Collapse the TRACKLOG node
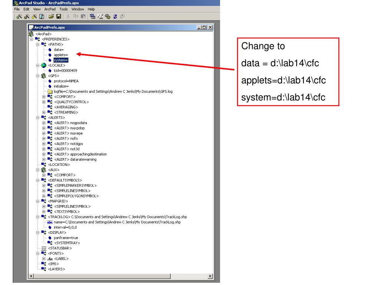 tap(37, 217)
